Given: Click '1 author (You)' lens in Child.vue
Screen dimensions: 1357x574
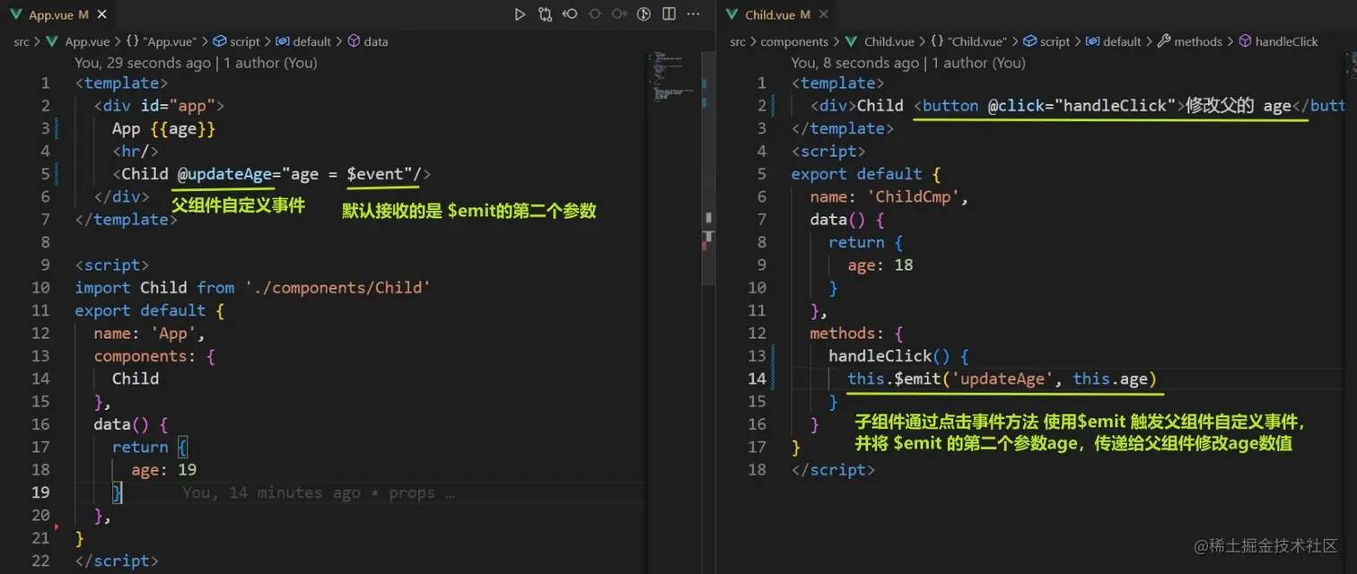Looking at the screenshot, I should [978, 63].
